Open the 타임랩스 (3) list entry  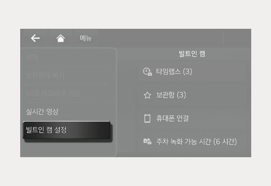tap(192, 72)
